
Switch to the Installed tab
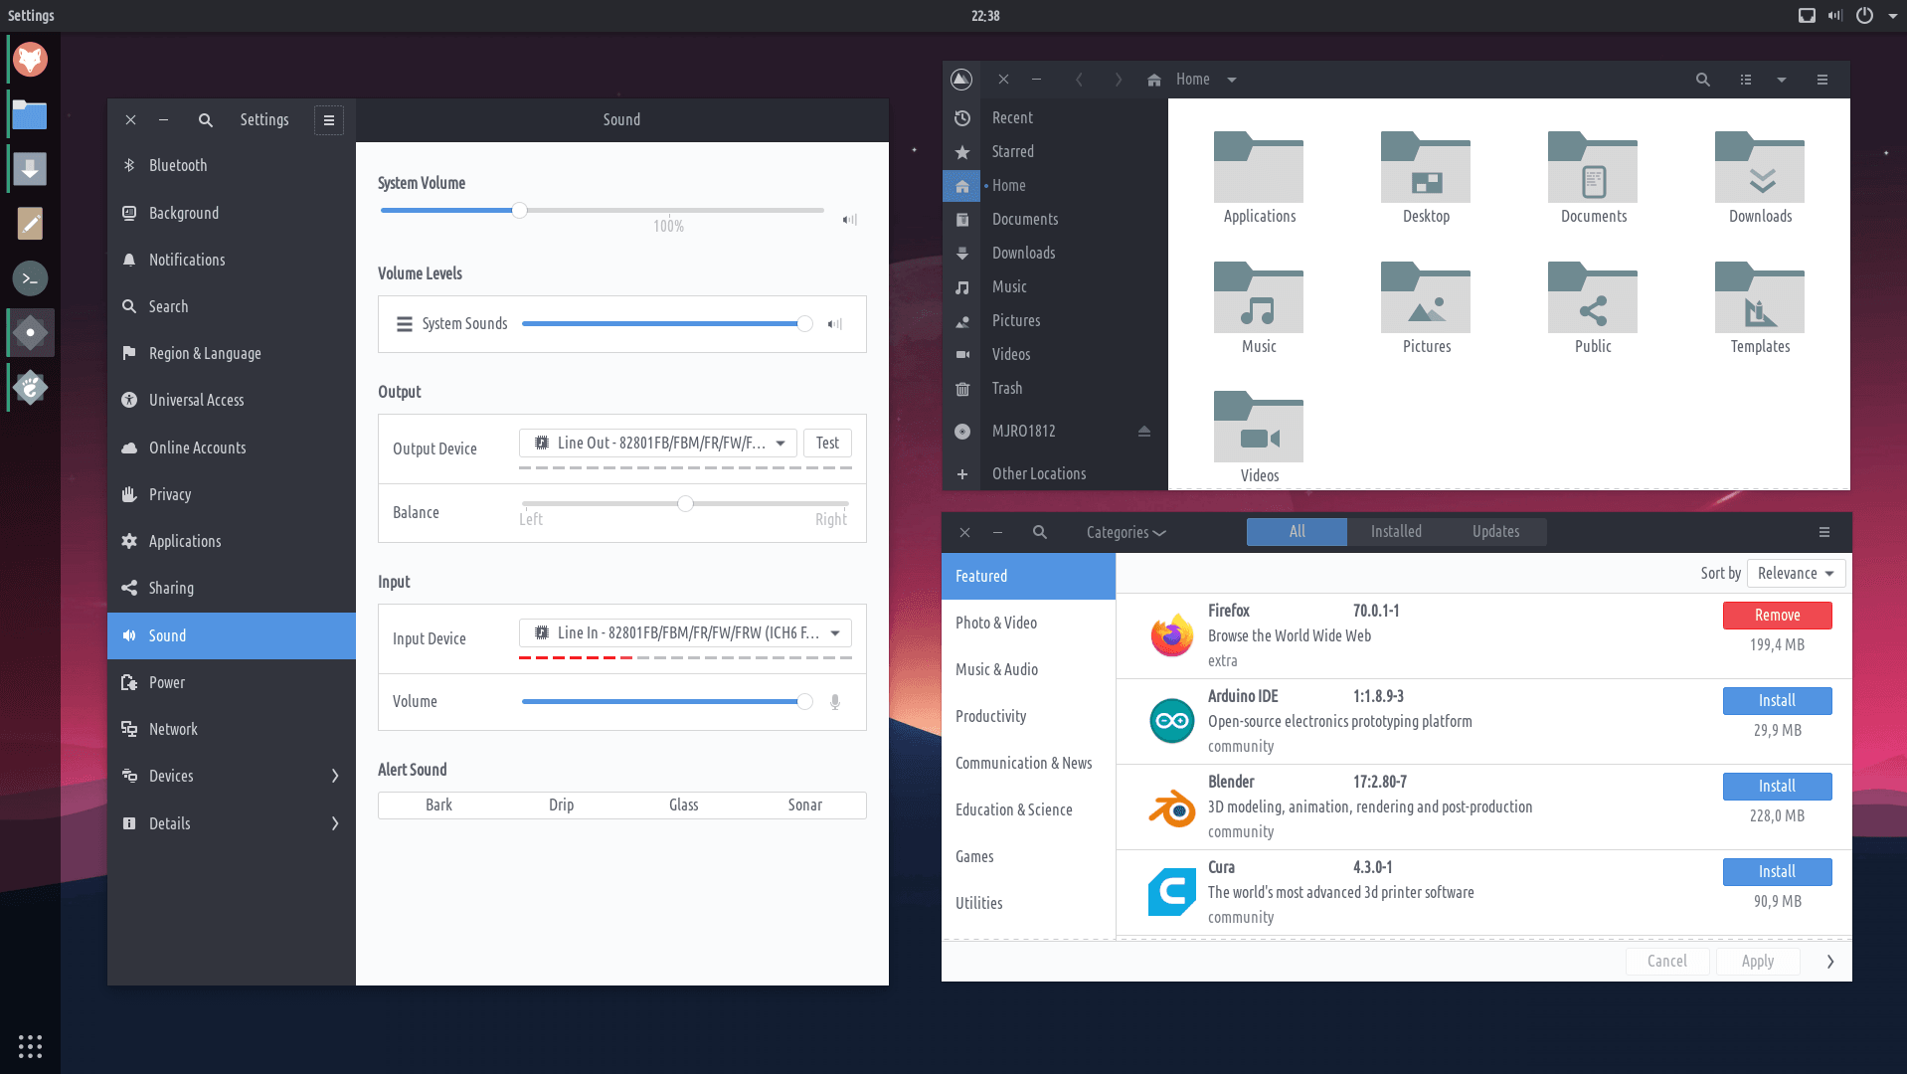1395,532
